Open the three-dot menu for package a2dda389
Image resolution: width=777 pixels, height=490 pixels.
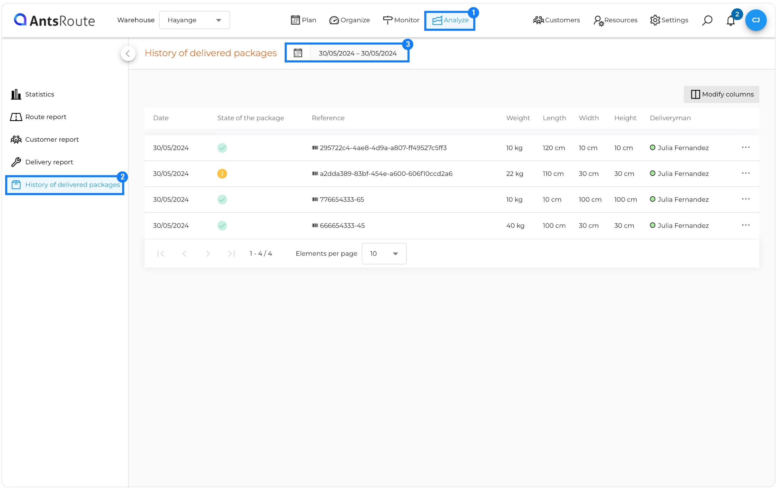(x=746, y=173)
